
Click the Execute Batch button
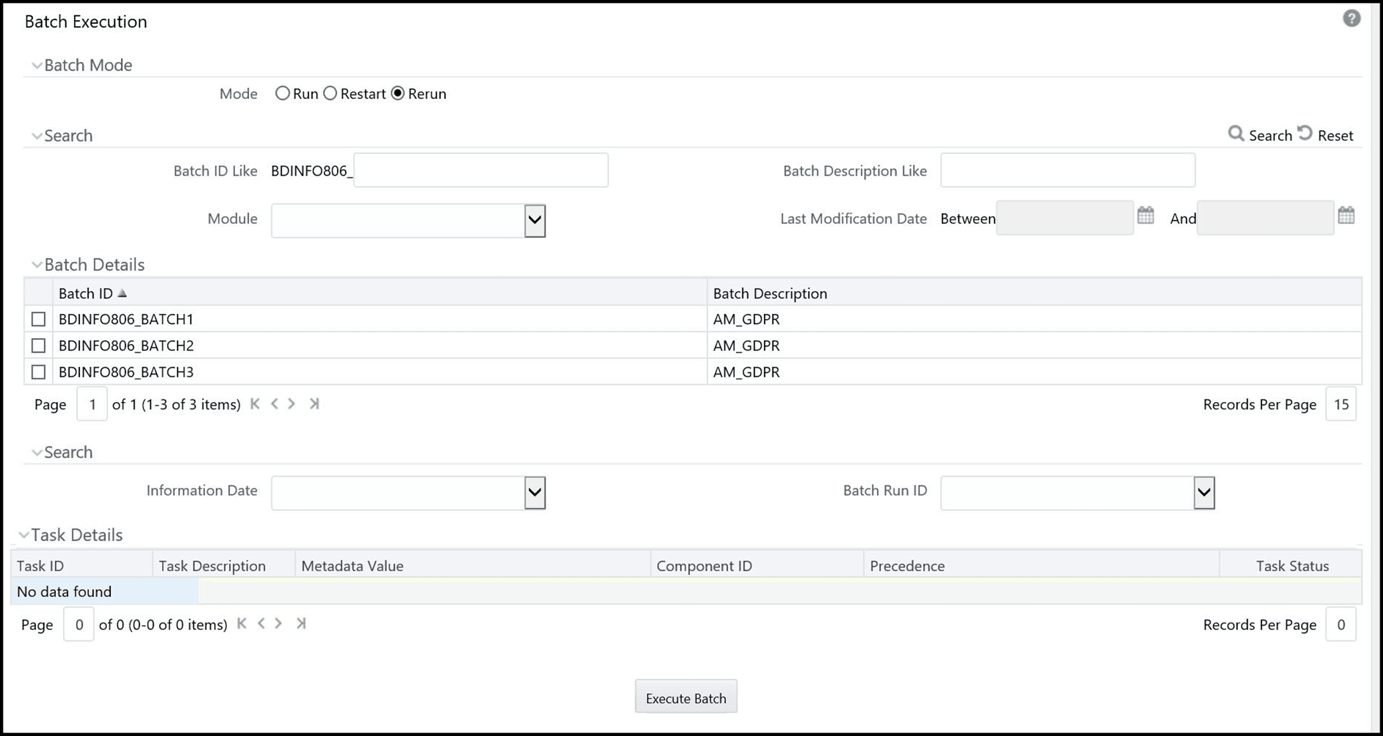686,697
